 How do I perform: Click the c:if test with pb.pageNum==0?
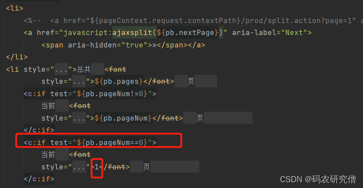coord(90,142)
